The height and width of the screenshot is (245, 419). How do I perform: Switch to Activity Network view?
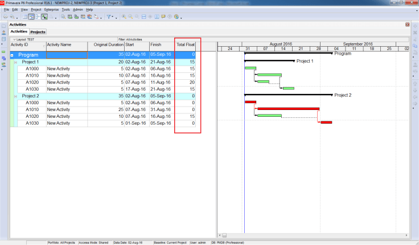pyautogui.click(x=38, y=17)
